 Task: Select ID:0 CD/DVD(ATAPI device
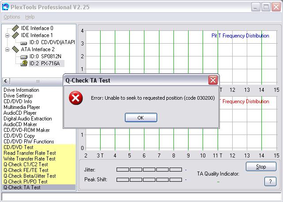(x=52, y=42)
